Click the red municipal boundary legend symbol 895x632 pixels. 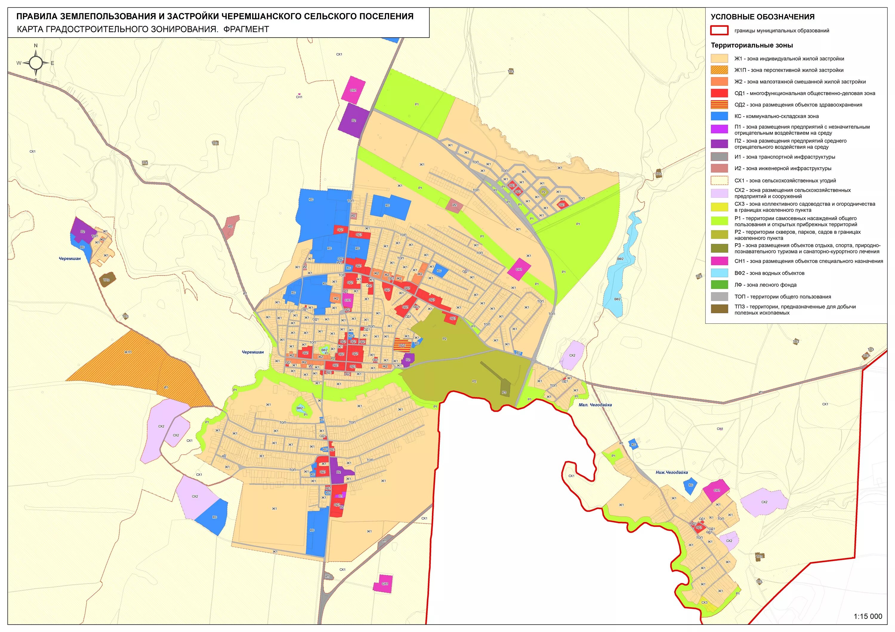(x=719, y=30)
